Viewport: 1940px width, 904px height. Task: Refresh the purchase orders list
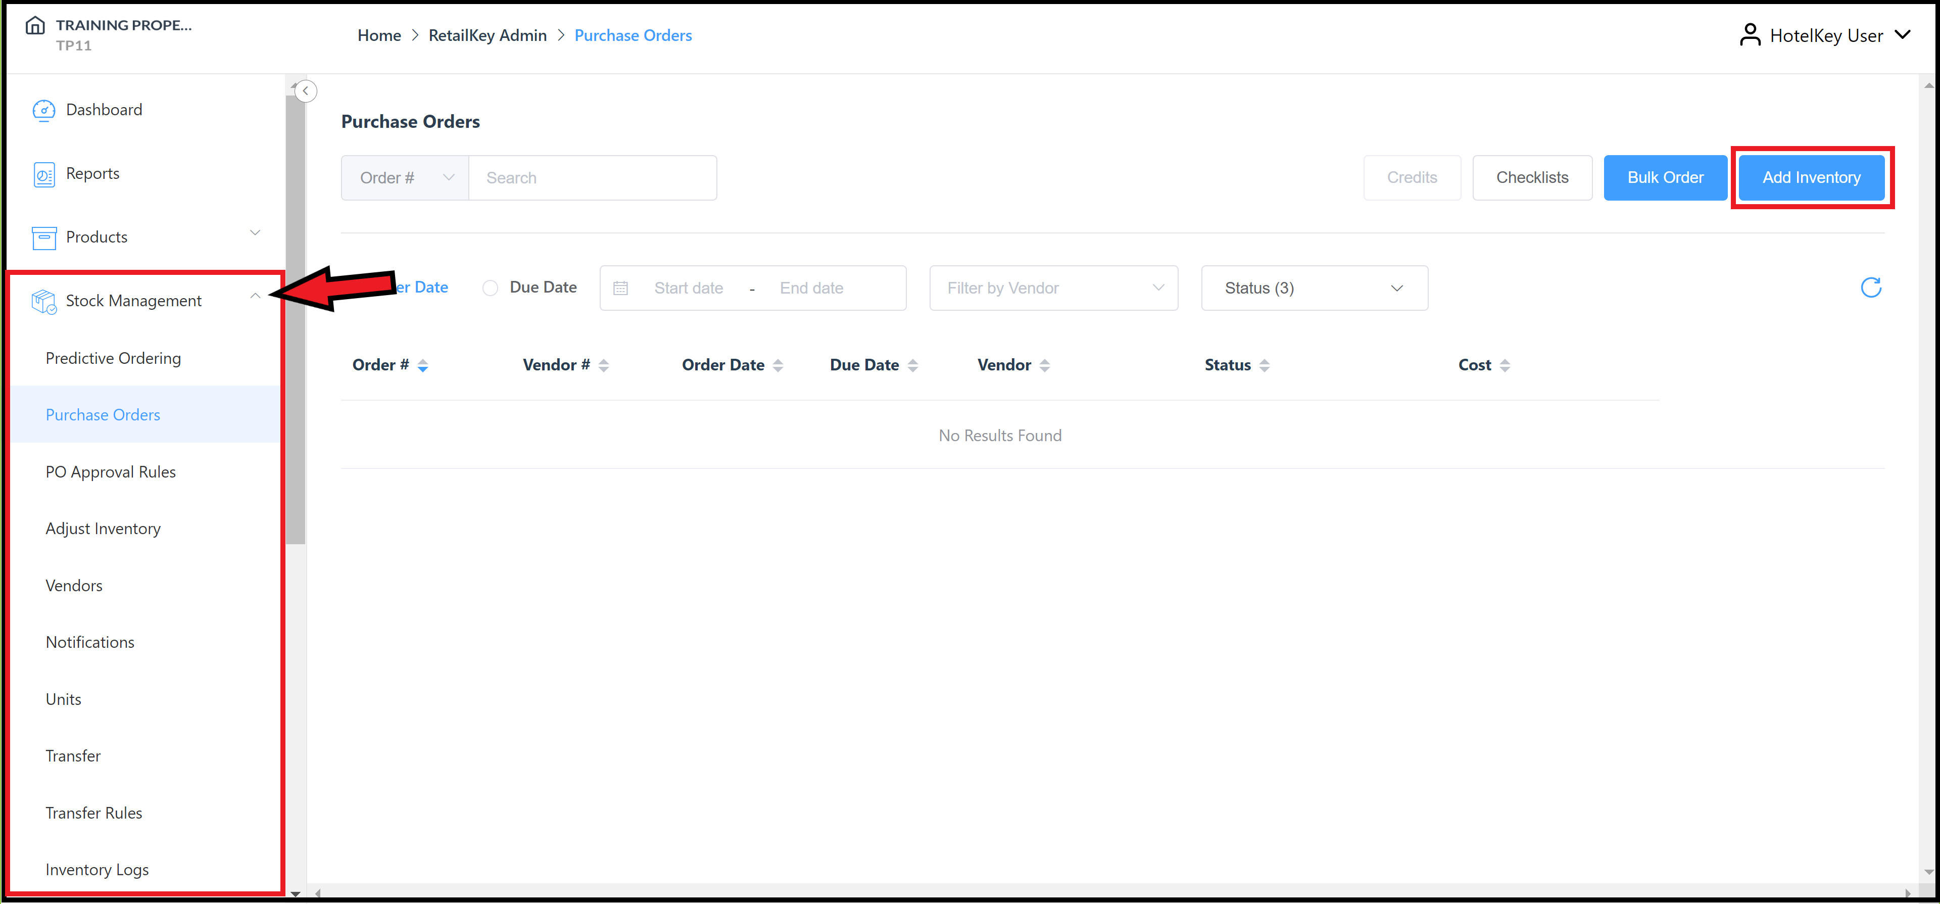click(1871, 288)
